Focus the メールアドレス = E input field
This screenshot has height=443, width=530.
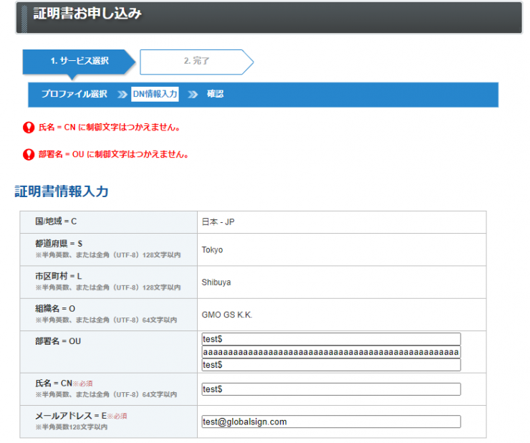[331, 421]
